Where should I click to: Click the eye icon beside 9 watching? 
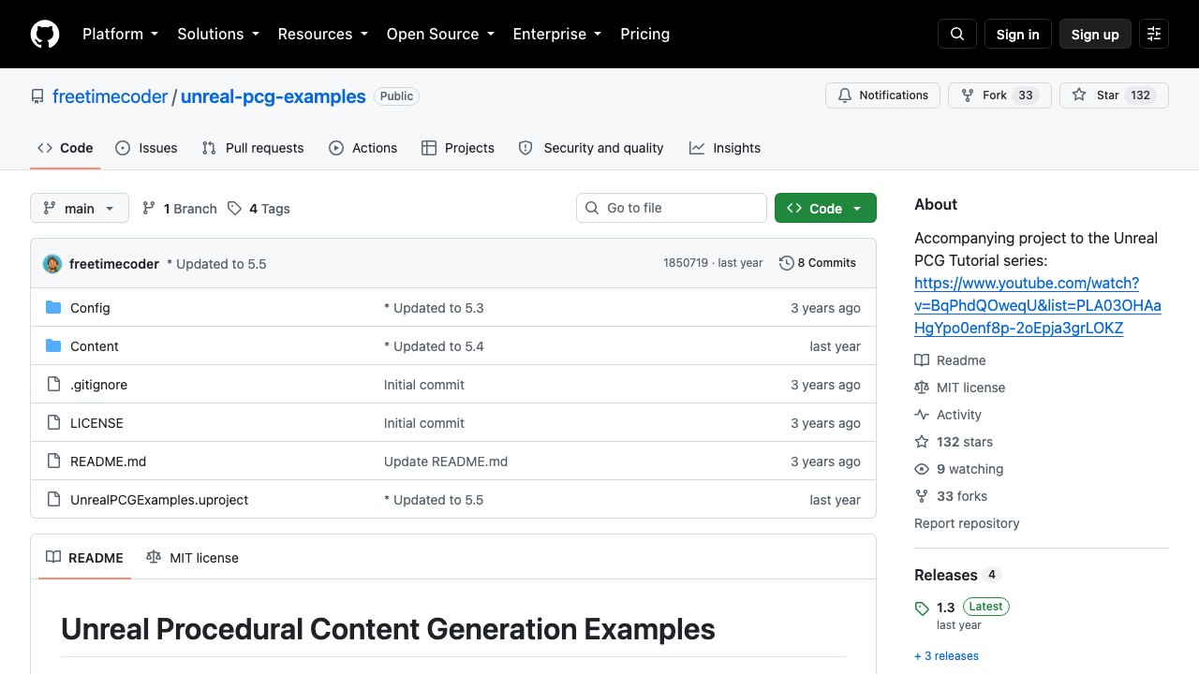tap(922, 469)
